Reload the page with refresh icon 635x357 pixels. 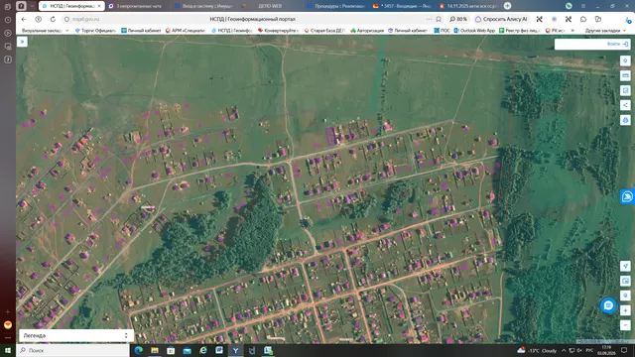(53, 19)
